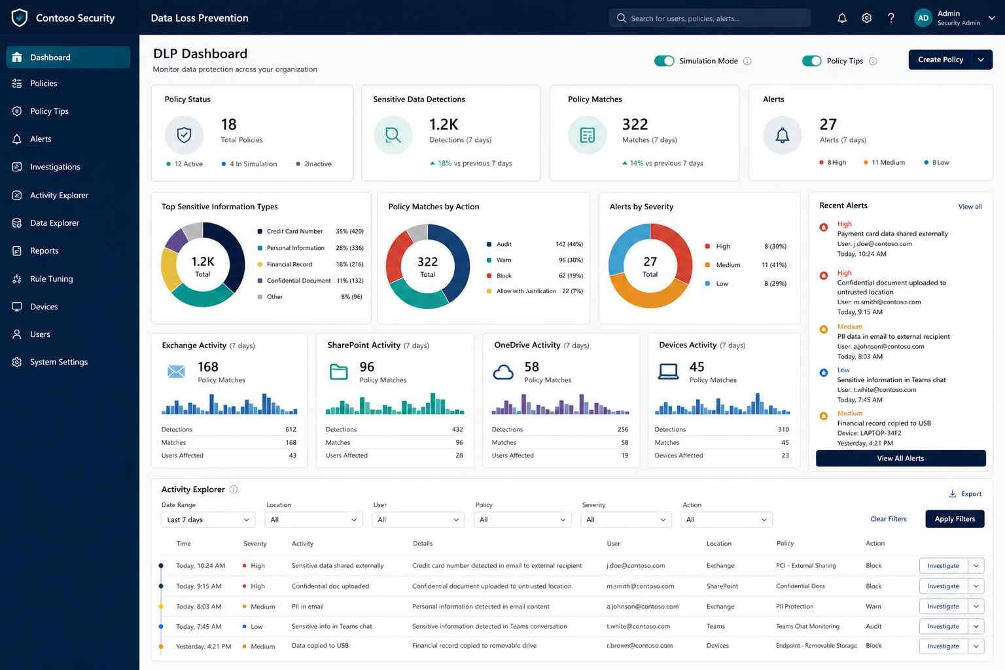Open the settings gear in the header
The image size is (1005, 670).
click(x=866, y=18)
